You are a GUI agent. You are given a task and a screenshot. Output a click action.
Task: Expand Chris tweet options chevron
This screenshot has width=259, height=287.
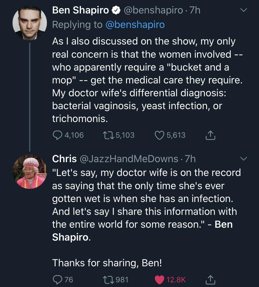point(243,159)
